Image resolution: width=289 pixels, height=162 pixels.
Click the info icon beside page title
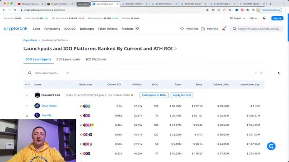tap(175, 49)
